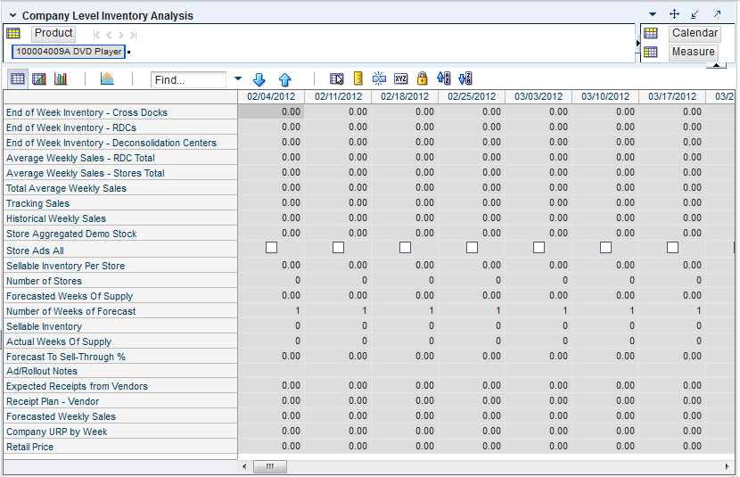Click the find previous up arrow
Image resolution: width=740 pixels, height=477 pixels.
coord(284,79)
